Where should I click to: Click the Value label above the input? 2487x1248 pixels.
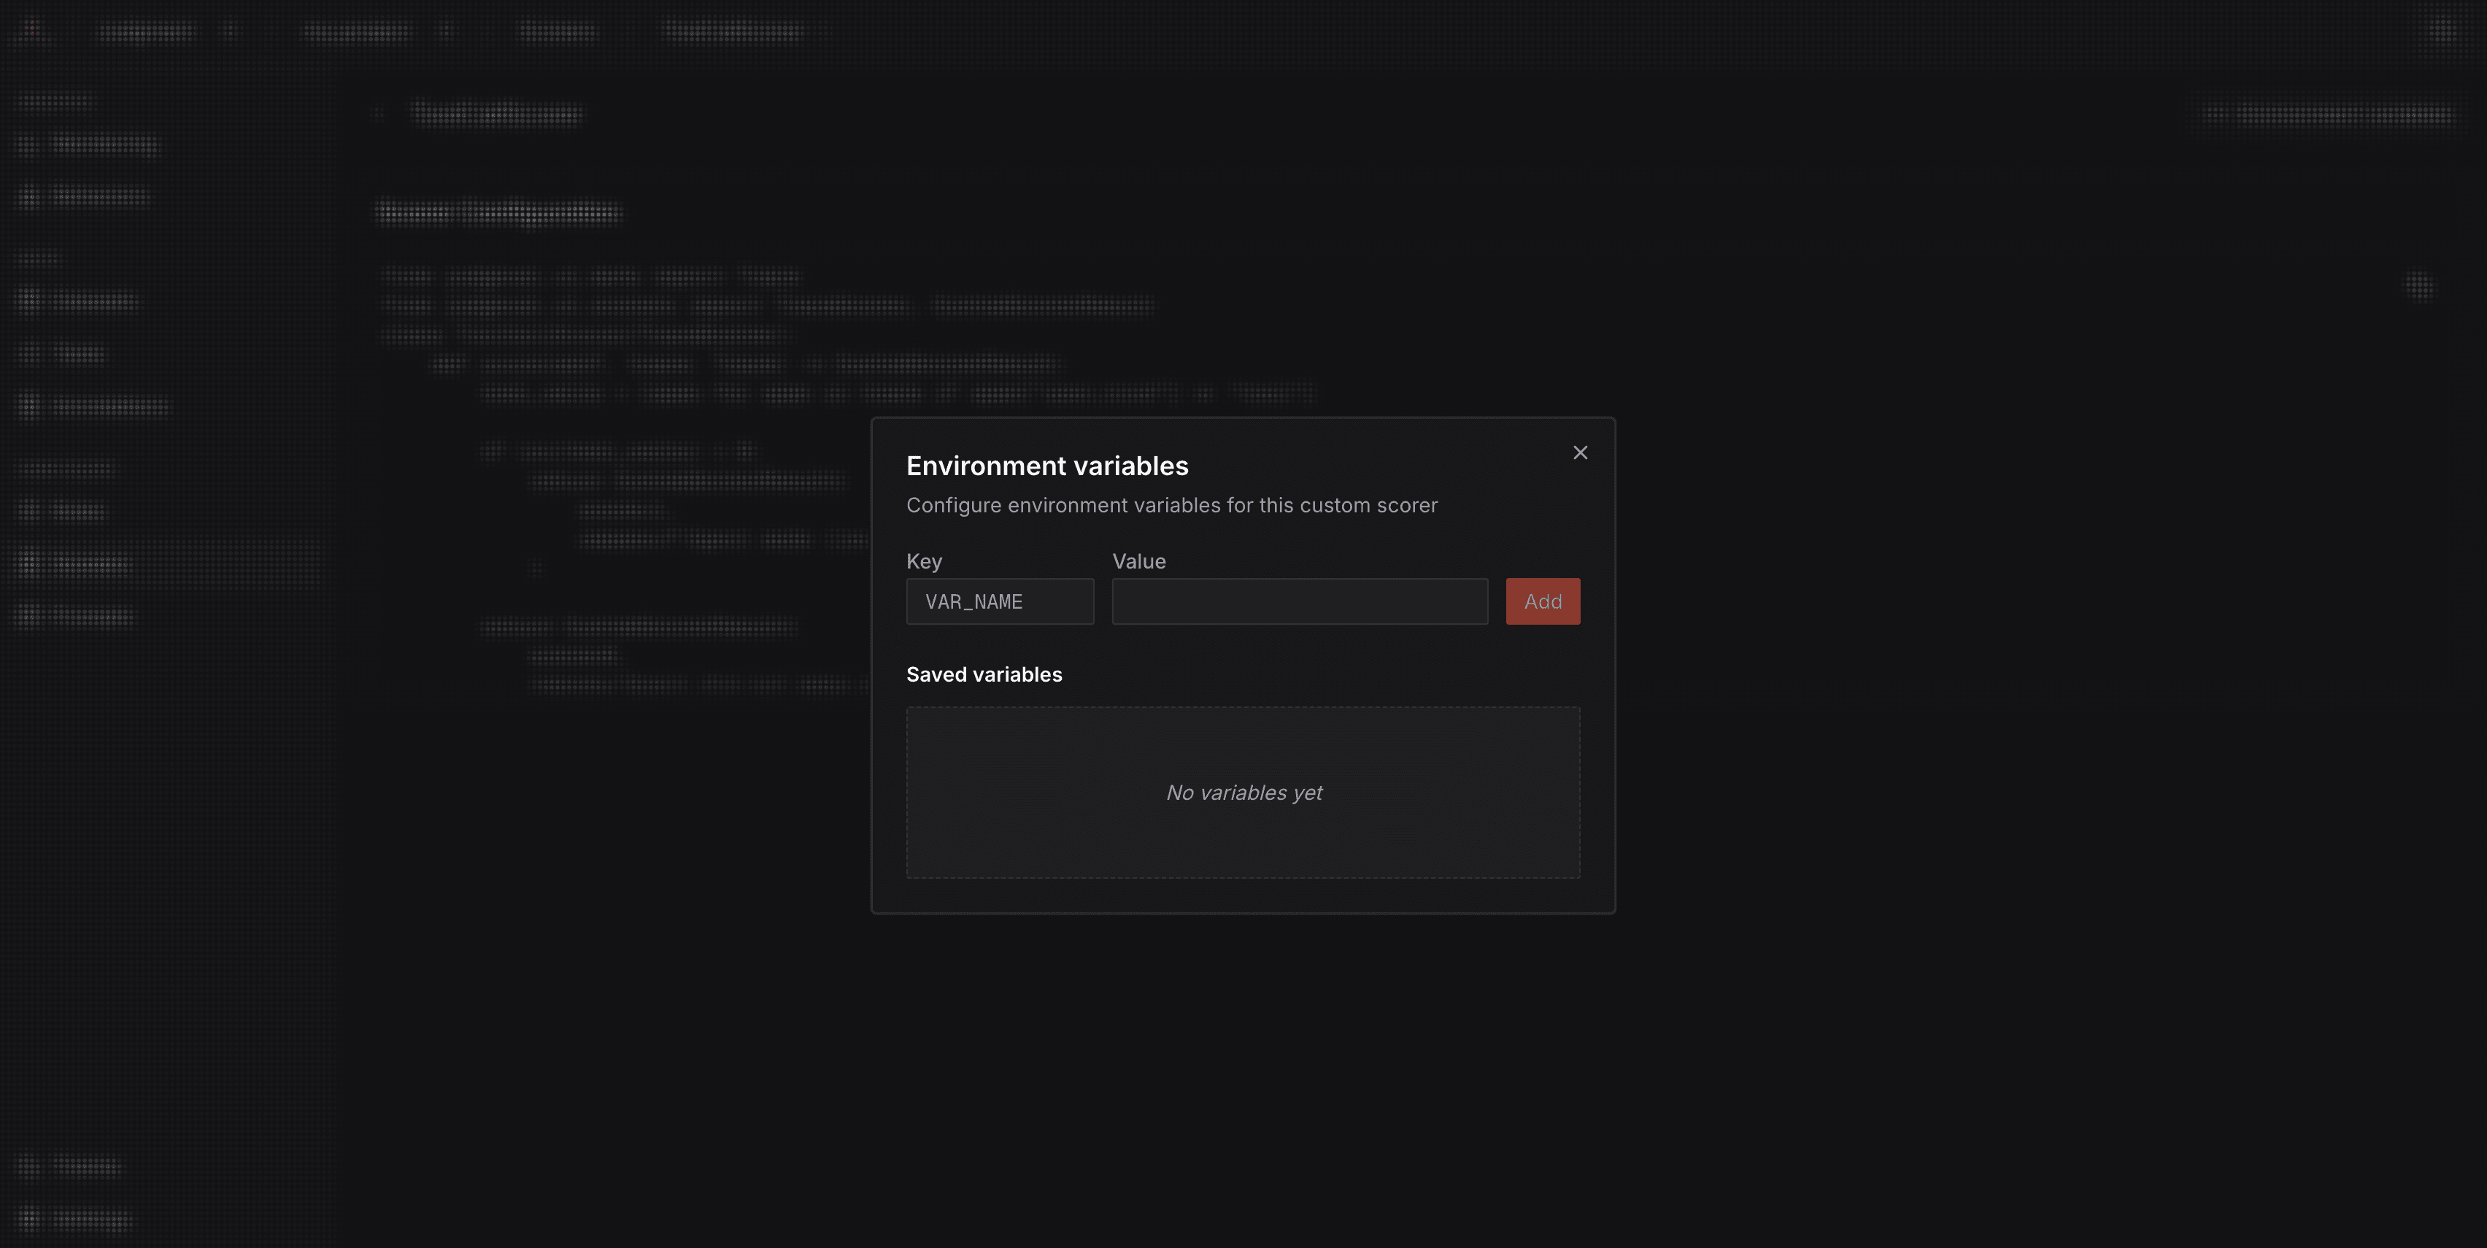click(1139, 561)
